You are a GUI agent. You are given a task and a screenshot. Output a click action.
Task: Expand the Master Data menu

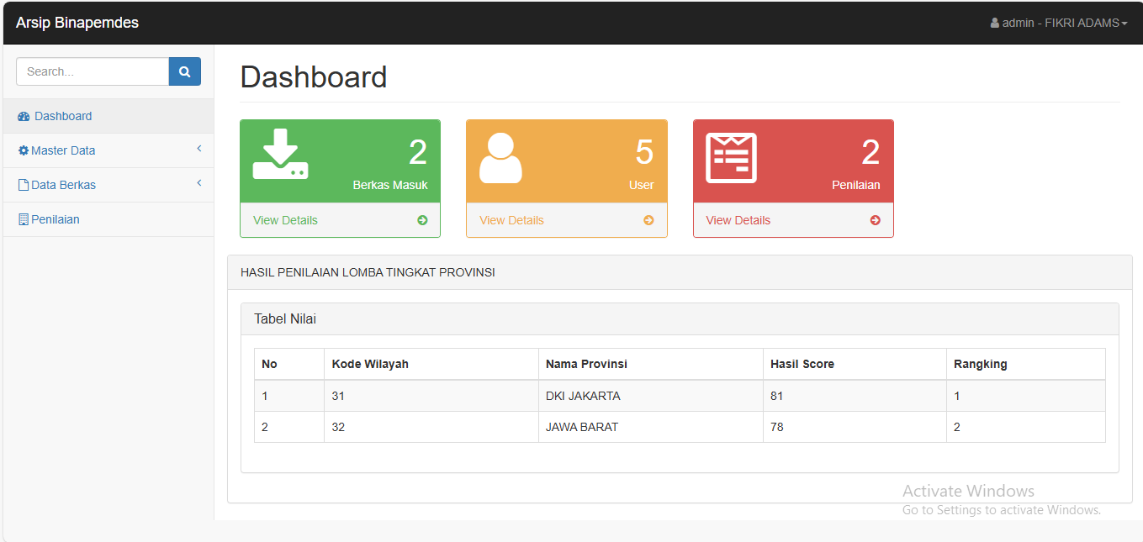63,150
